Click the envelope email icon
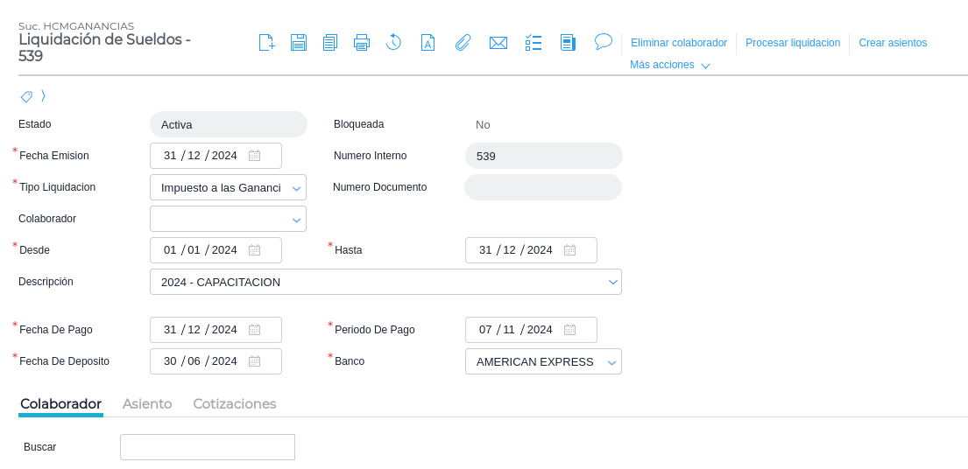Viewport: 968px width, 469px height. click(x=498, y=42)
